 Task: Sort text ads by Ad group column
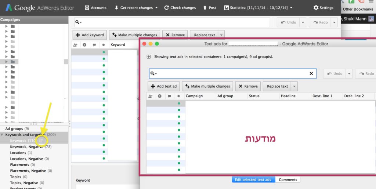click(x=225, y=96)
